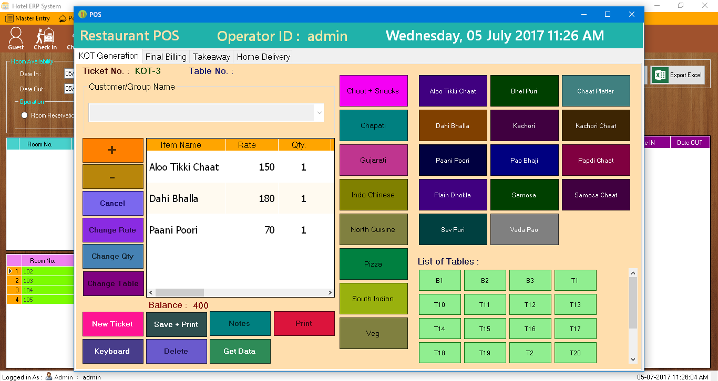Image resolution: width=718 pixels, height=381 pixels.
Task: Add Chaat Platter item
Action: pos(596,91)
